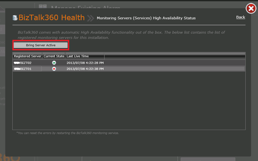
Task: Select the BIZT01 server row name
Action: pos(23,69)
